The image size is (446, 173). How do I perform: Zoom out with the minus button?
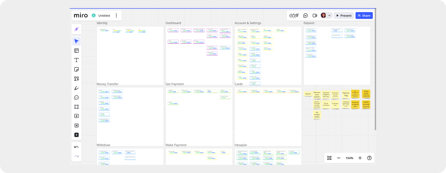click(339, 158)
